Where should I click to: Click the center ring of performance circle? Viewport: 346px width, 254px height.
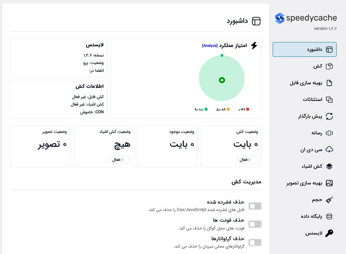222,80
